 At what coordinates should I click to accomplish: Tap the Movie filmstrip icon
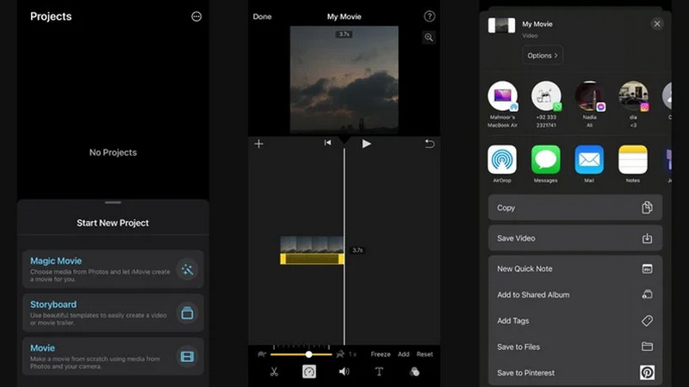click(x=187, y=356)
